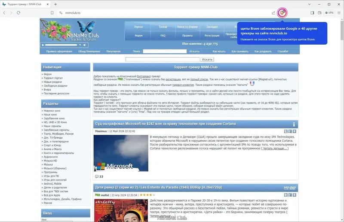The height and width of the screenshot is (222, 344).
Task: Open the Дети райка post title
Action: pos(158,187)
